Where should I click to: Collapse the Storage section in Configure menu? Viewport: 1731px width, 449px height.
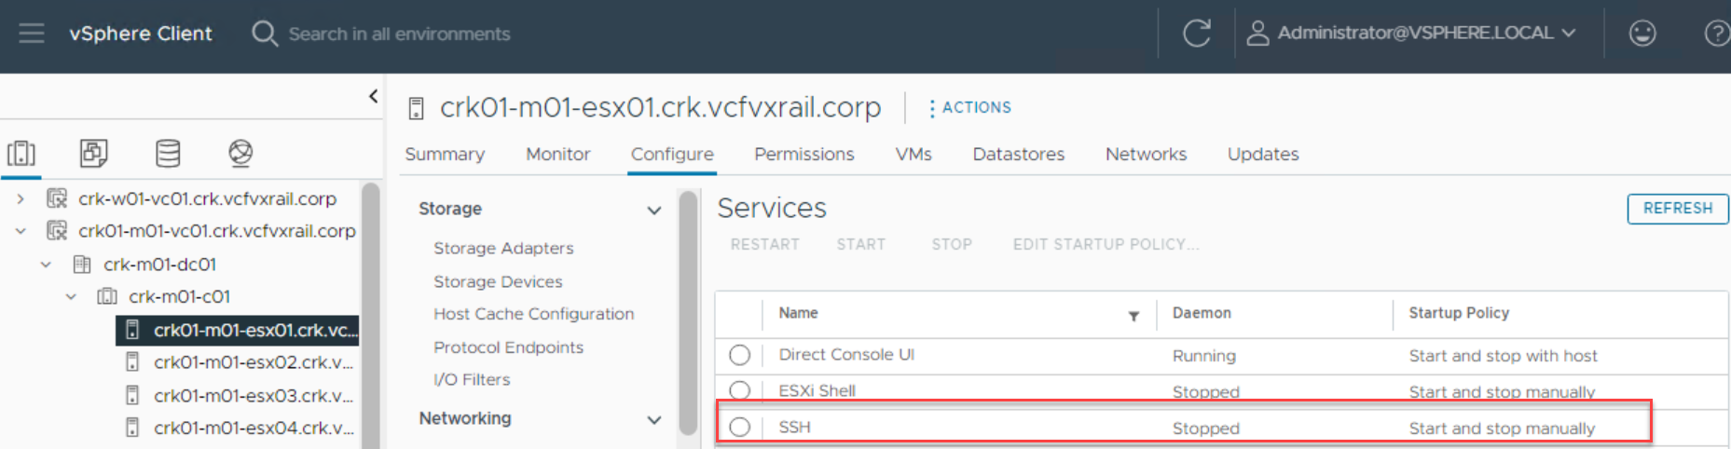click(654, 210)
